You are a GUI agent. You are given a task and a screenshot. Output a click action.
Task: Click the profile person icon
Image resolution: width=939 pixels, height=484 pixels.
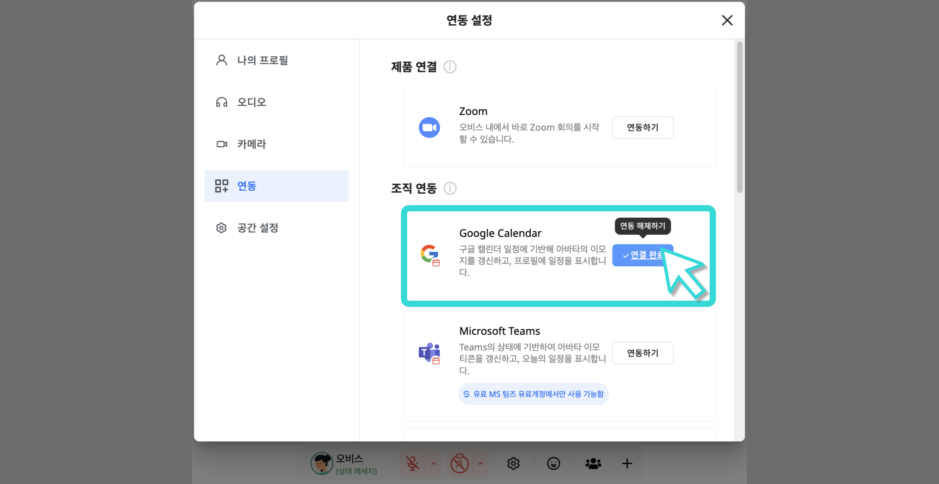(x=222, y=60)
